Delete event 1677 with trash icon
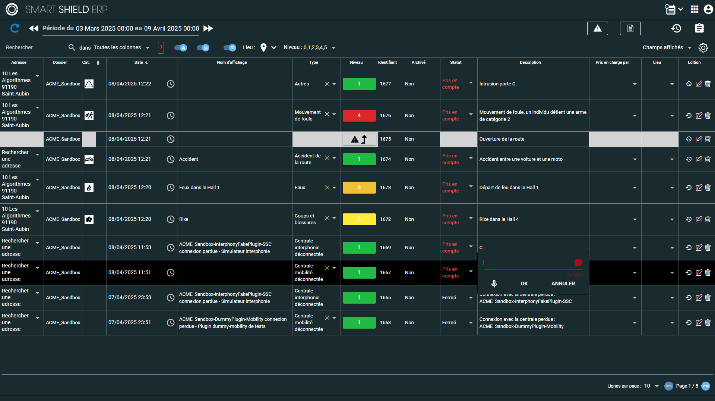Viewport: 715px width, 401px height. click(708, 84)
